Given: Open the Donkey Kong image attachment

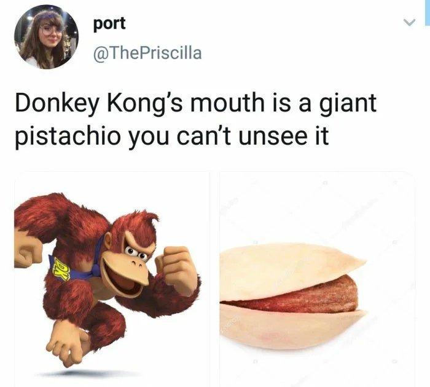Looking at the screenshot, I should tap(112, 279).
